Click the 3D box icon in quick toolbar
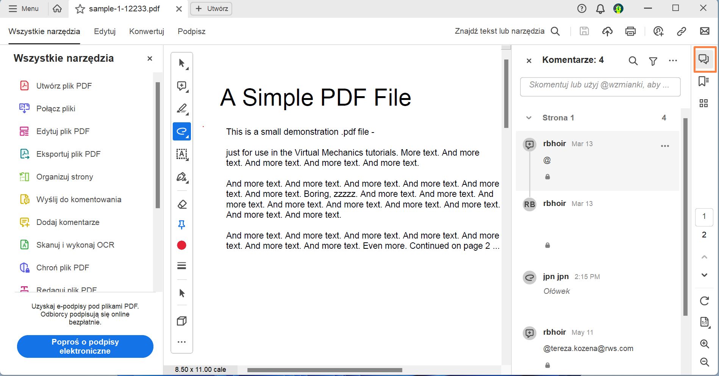Image resolution: width=719 pixels, height=376 pixels. point(182,321)
